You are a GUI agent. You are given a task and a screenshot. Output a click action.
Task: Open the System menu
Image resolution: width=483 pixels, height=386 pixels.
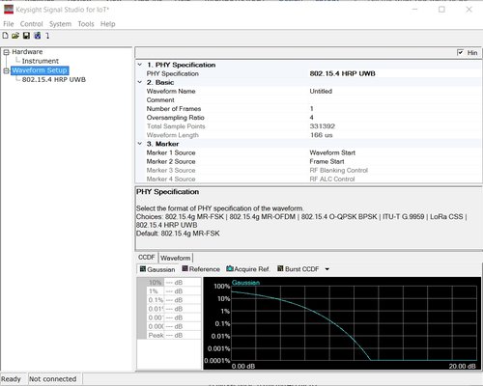click(60, 24)
